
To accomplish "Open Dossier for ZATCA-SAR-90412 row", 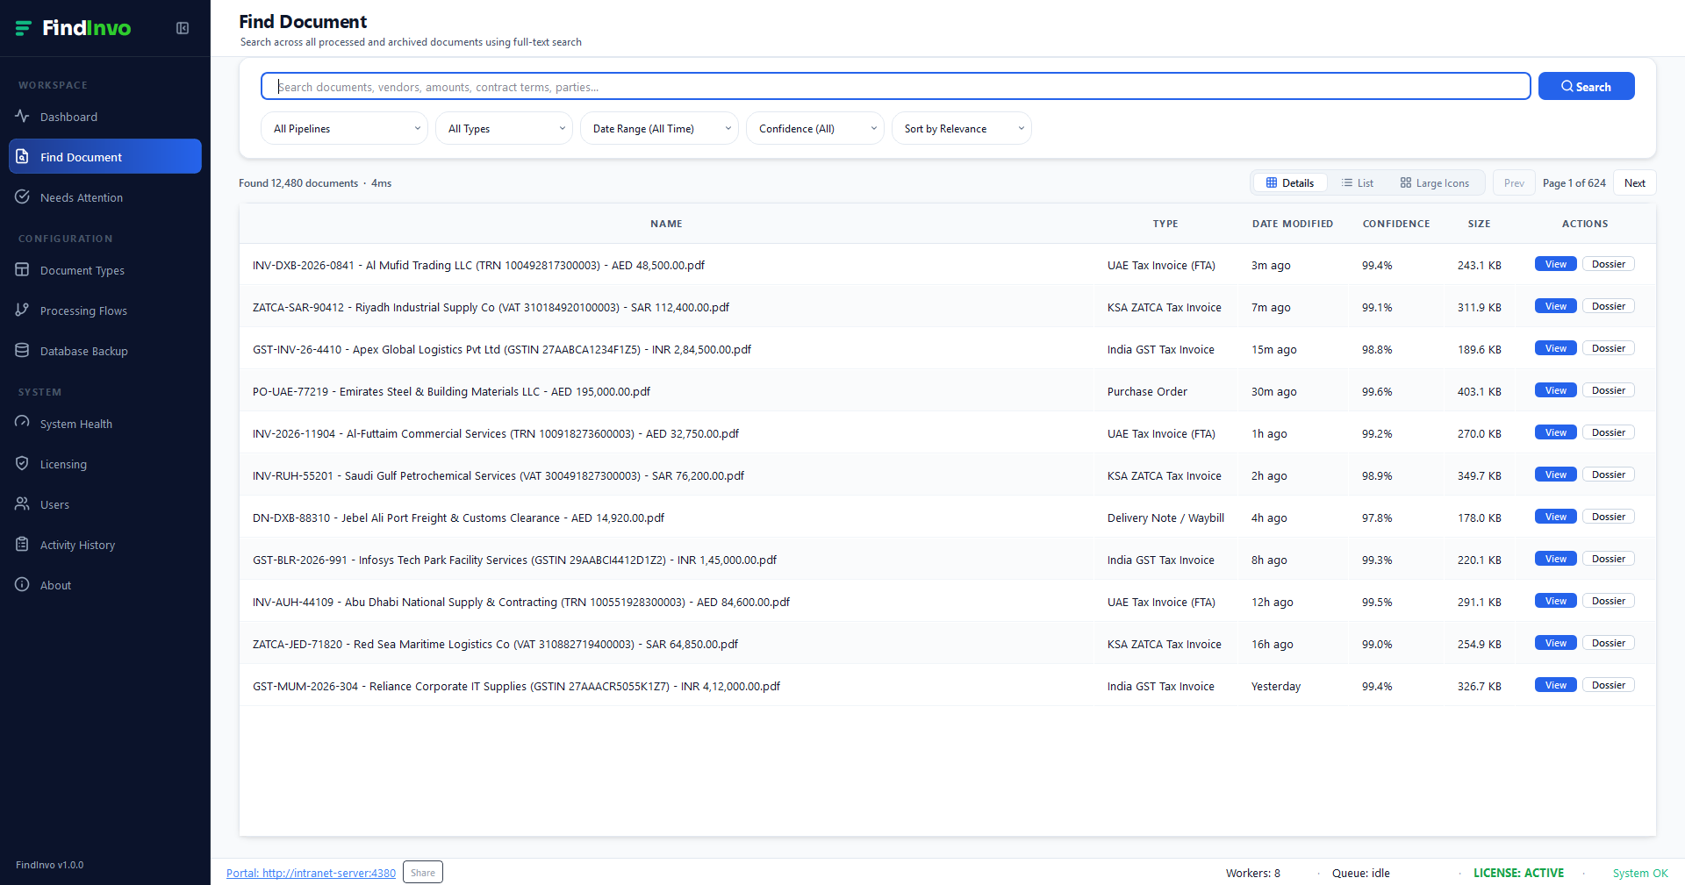I will coord(1609,306).
